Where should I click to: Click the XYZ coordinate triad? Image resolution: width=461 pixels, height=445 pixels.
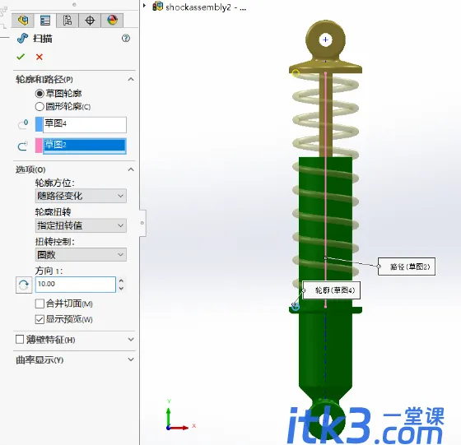tap(180, 415)
